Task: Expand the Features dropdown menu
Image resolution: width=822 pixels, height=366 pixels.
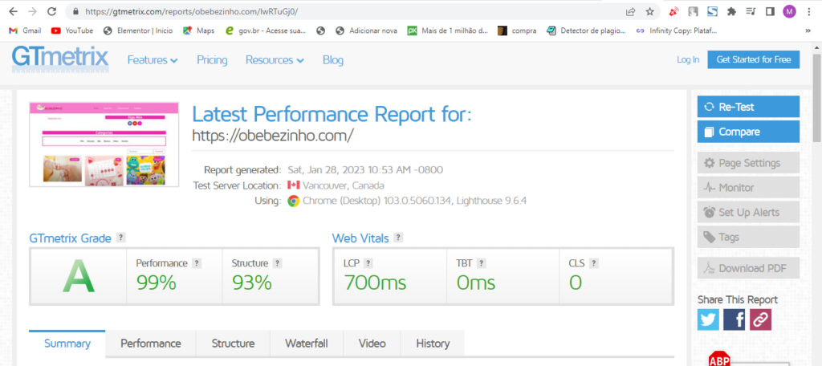Action: coord(153,60)
